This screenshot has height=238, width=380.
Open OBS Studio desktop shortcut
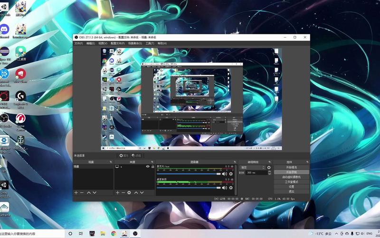tap(5, 120)
